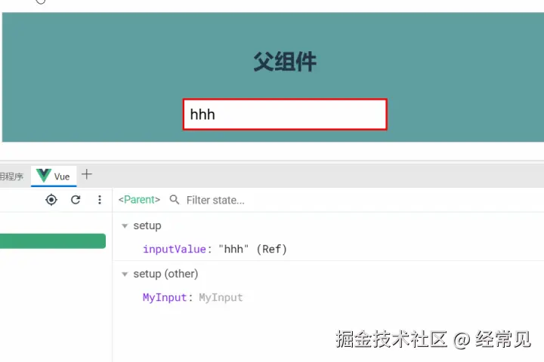Screen dimensions: 544x362
Task: Activate the select component target icon
Action: (51, 200)
